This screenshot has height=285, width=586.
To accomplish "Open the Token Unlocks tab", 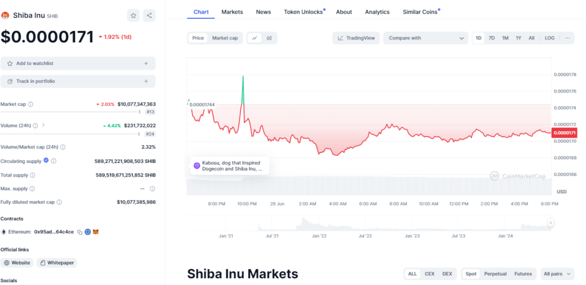I will click(303, 12).
